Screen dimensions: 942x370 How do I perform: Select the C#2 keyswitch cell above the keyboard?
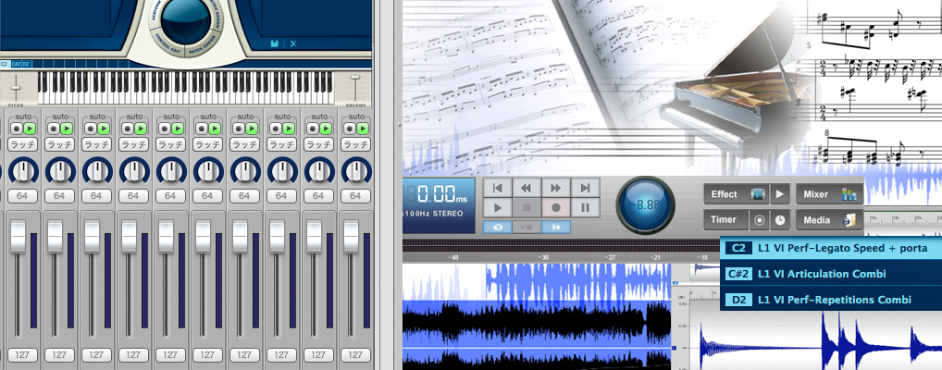17,64
